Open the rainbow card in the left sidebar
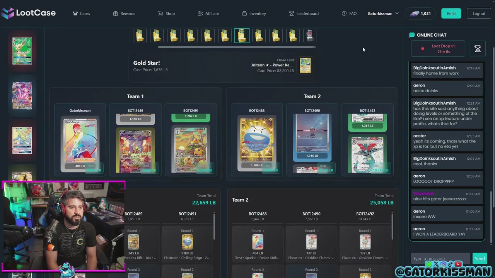 pos(22,140)
